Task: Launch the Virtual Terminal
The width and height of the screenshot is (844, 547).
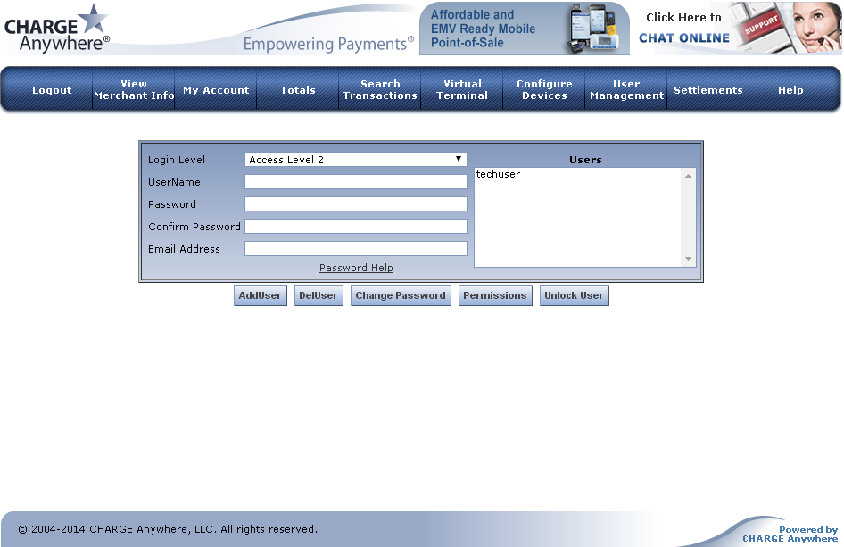Action: 462,90
